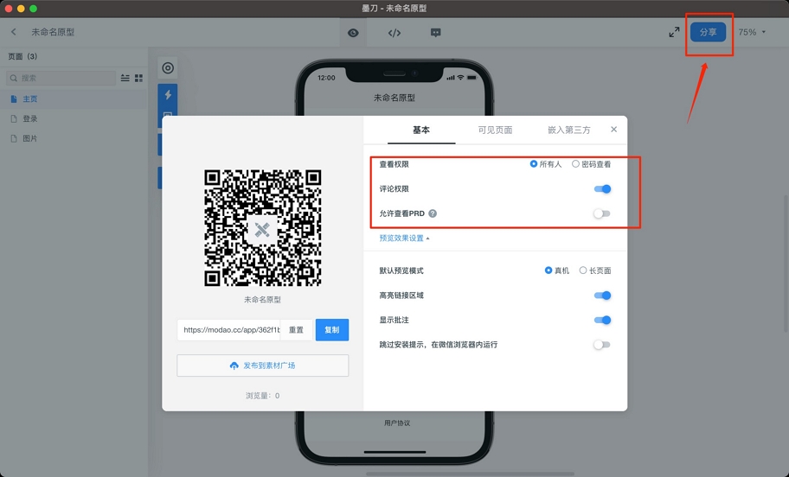Screen dimensions: 789x477
Task: Click the target icon above the sidebar
Action: point(168,68)
